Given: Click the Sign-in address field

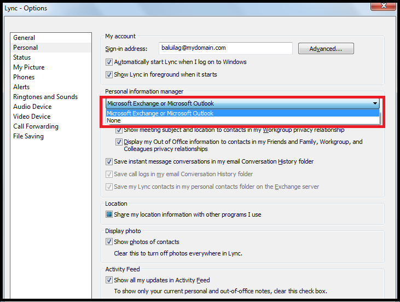Looking at the screenshot, I should 225,48.
